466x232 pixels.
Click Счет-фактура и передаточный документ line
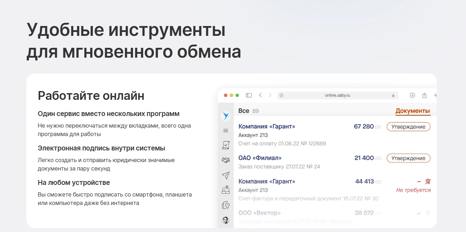click(308, 199)
